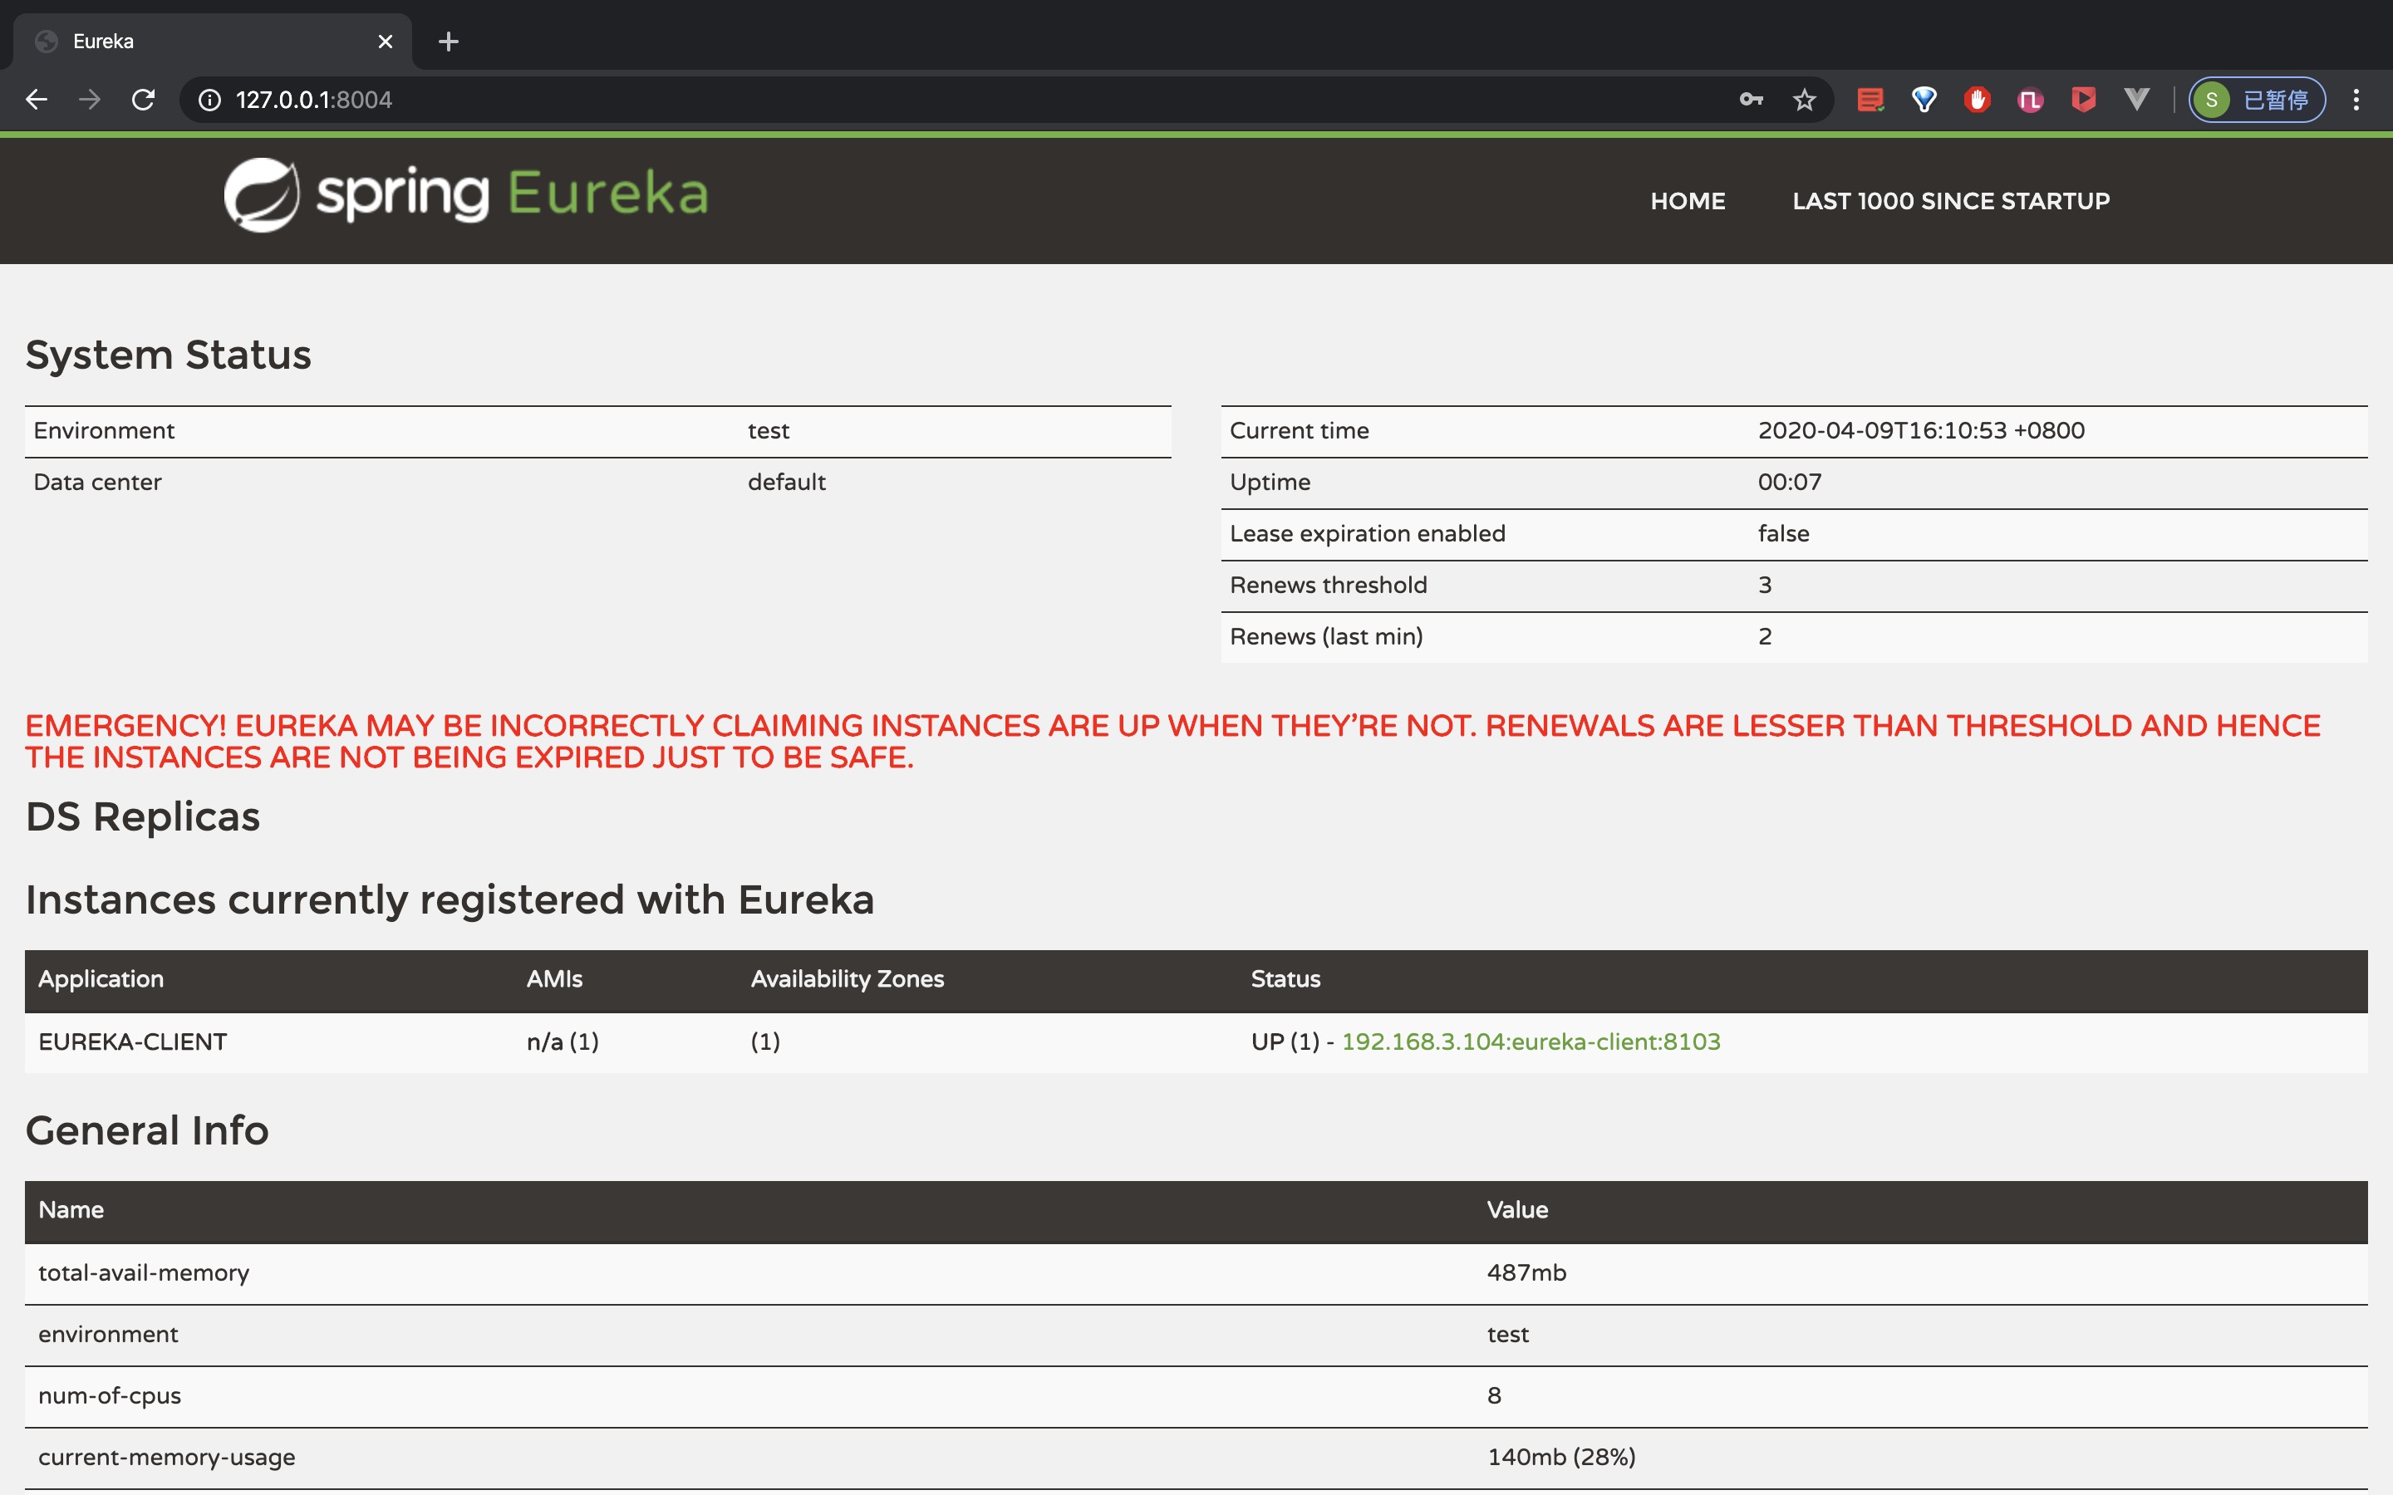This screenshot has height=1495, width=2393.
Task: Close the Eureka tab
Action: [x=385, y=42]
